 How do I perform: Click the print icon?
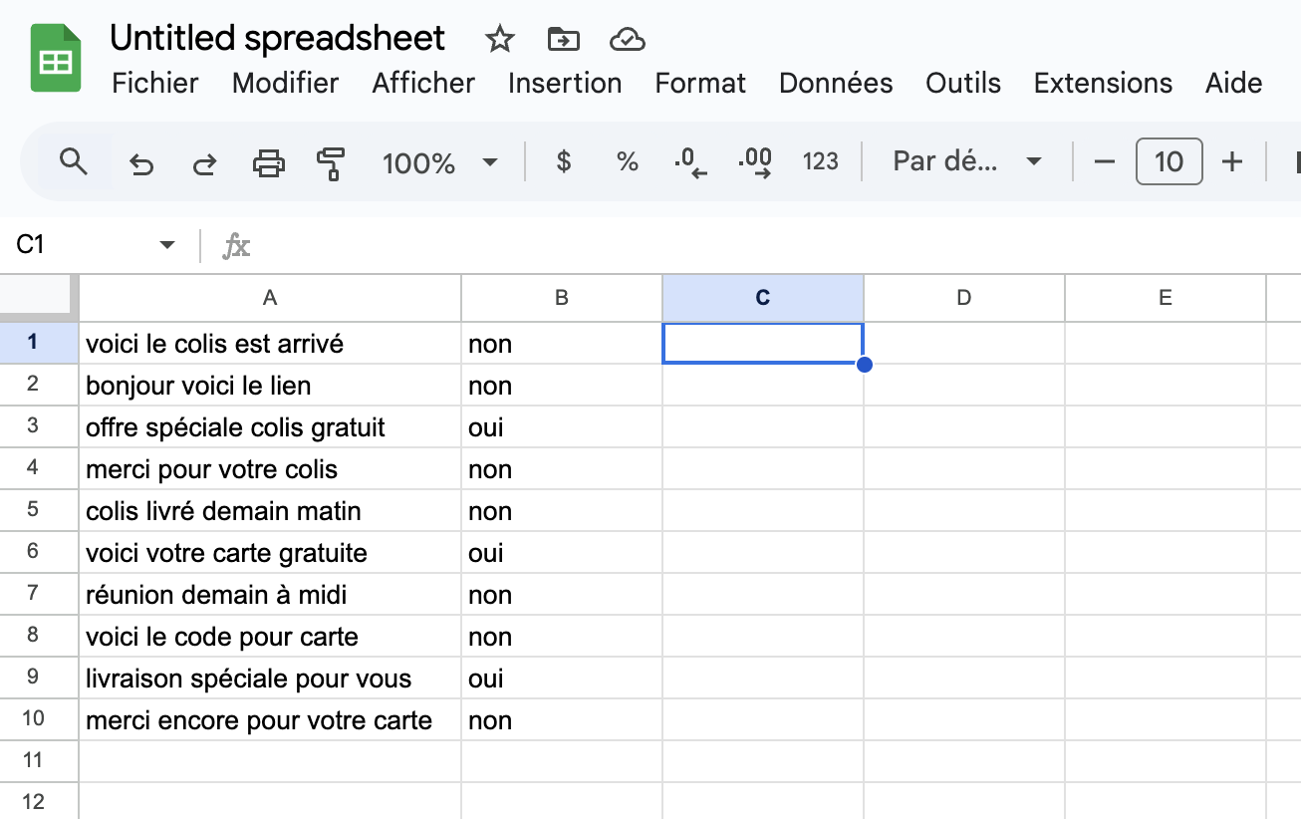(x=268, y=162)
